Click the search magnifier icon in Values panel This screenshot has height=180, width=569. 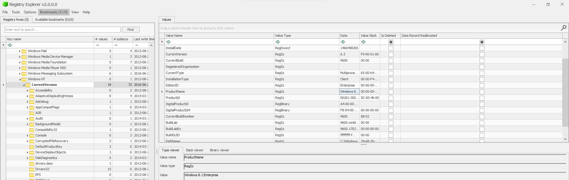563,28
